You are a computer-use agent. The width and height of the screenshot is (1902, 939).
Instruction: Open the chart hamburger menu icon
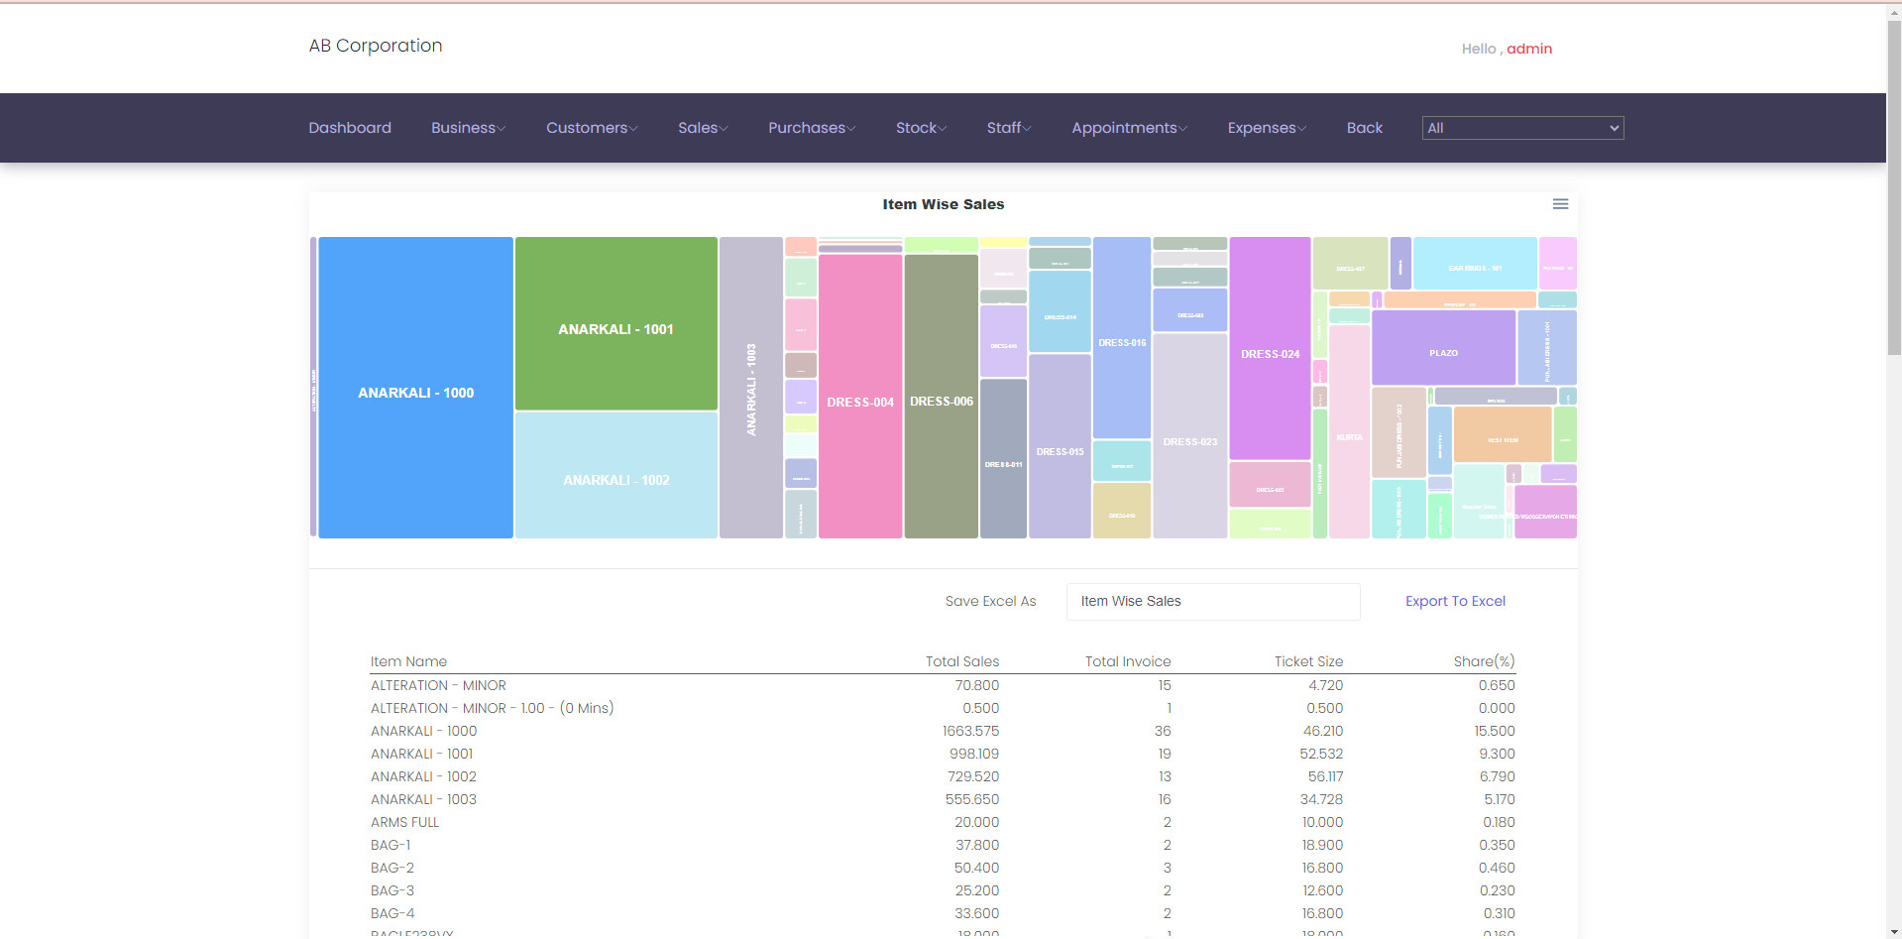tap(1560, 204)
